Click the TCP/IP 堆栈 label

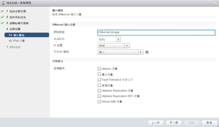[61, 52]
